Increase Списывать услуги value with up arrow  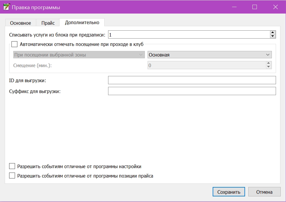[x=273, y=33]
